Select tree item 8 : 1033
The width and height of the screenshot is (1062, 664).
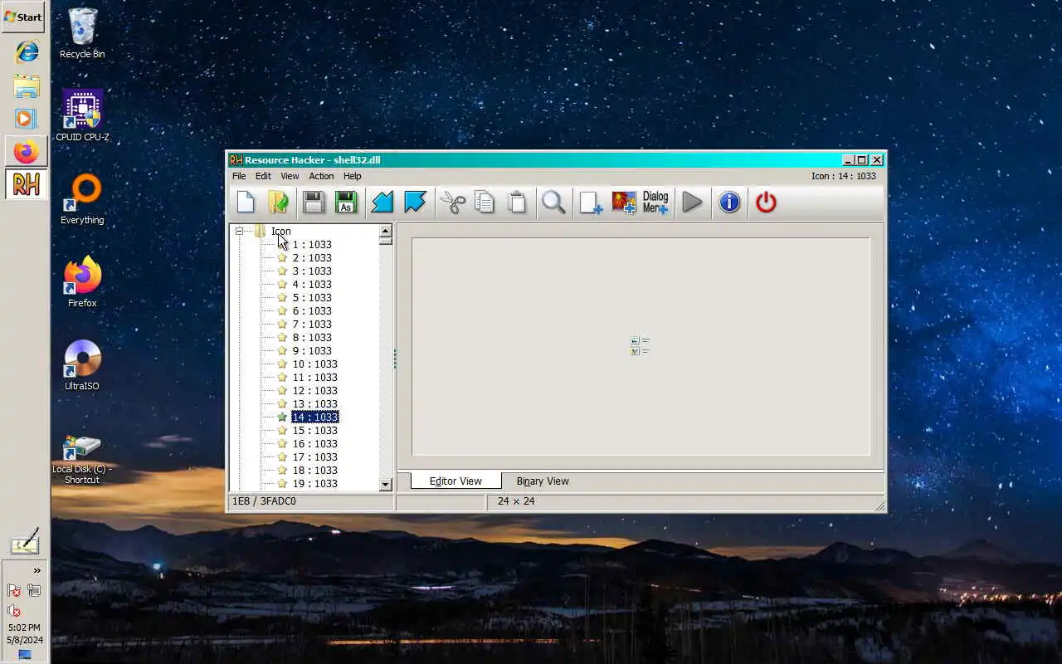coord(311,338)
